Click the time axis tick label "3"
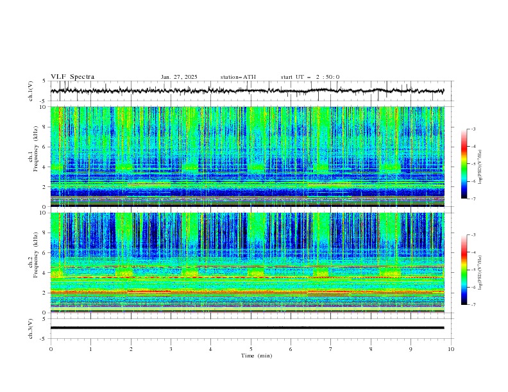 (171, 349)
